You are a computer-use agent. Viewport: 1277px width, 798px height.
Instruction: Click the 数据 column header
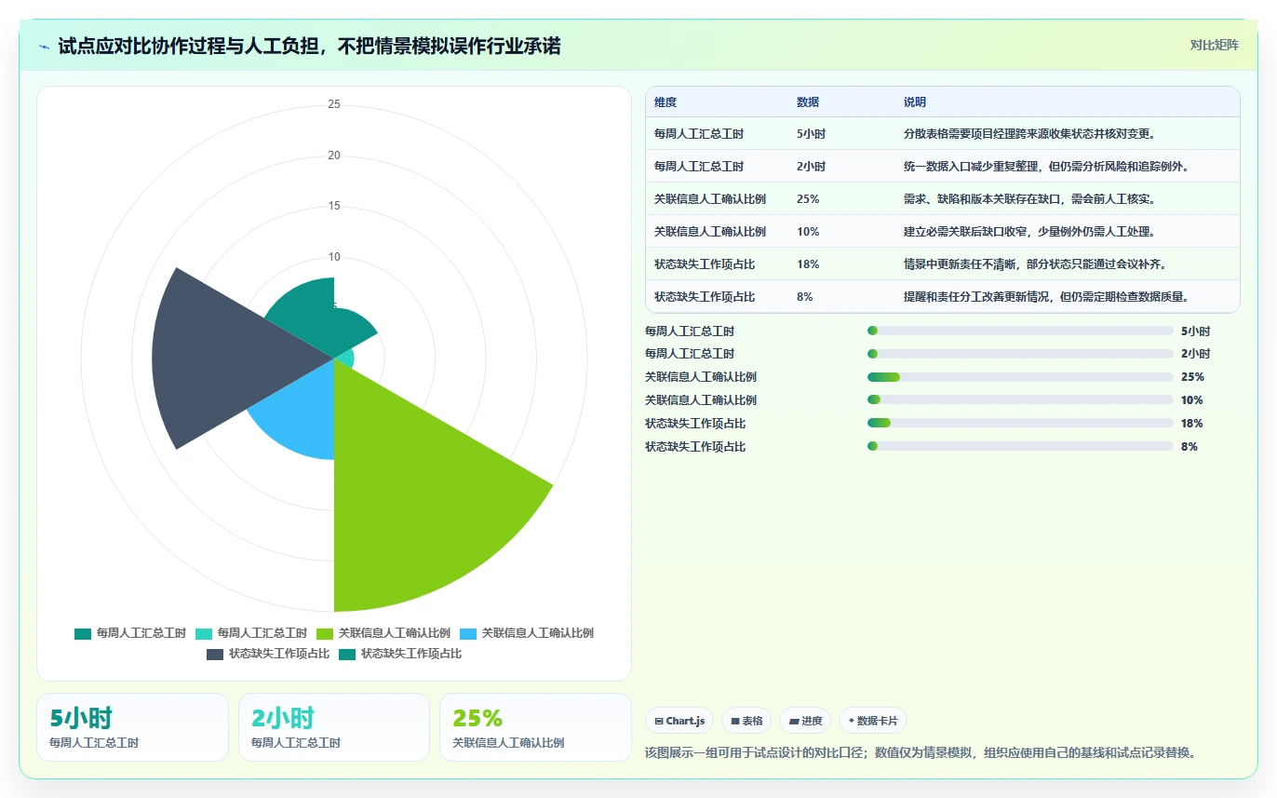pyautogui.click(x=808, y=102)
